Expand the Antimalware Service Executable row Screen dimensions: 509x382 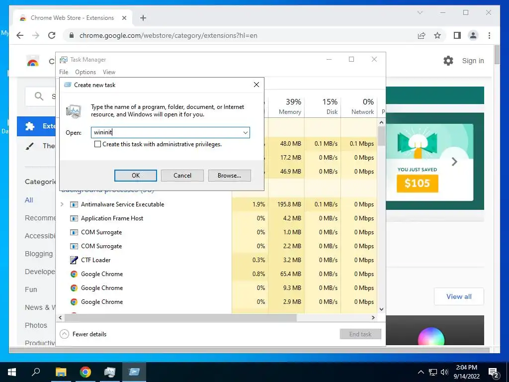(x=62, y=204)
